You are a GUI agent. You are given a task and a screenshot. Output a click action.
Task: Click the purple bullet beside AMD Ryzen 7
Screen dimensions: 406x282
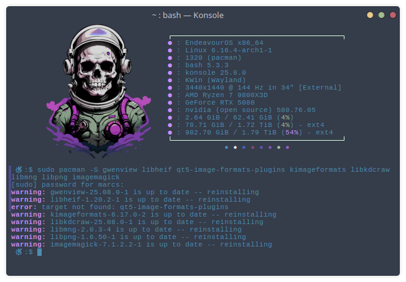coord(170,95)
